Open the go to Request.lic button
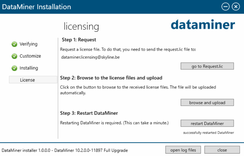Image resolution: width=244 pixels, height=156 pixels. (x=207, y=66)
